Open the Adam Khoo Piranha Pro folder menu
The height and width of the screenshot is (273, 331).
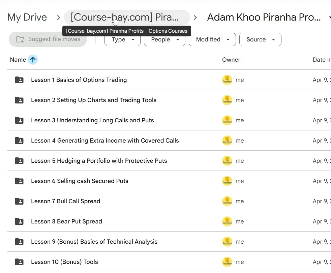point(330,17)
